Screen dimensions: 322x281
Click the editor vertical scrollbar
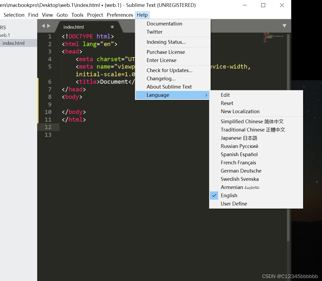click(288, 138)
